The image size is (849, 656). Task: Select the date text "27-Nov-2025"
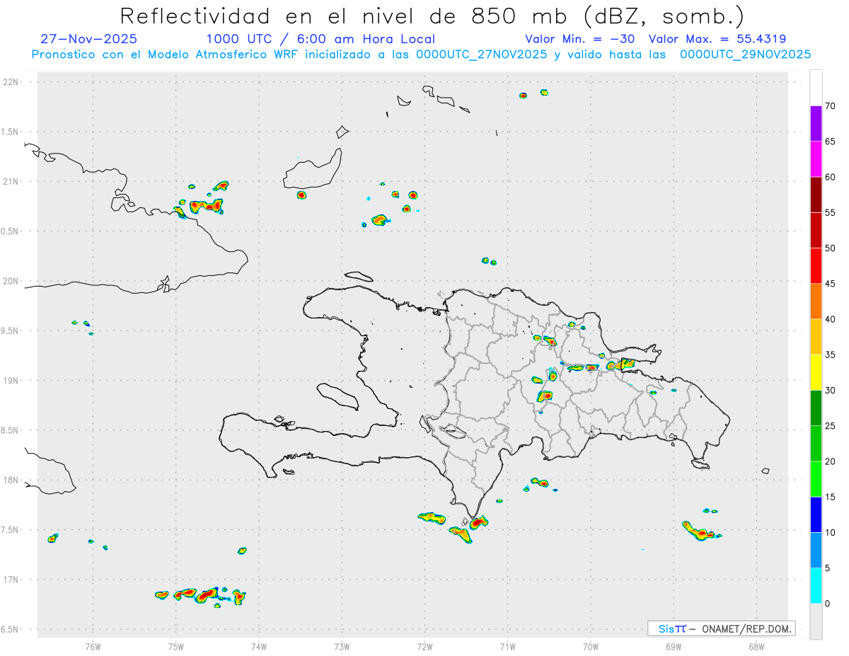pos(89,39)
